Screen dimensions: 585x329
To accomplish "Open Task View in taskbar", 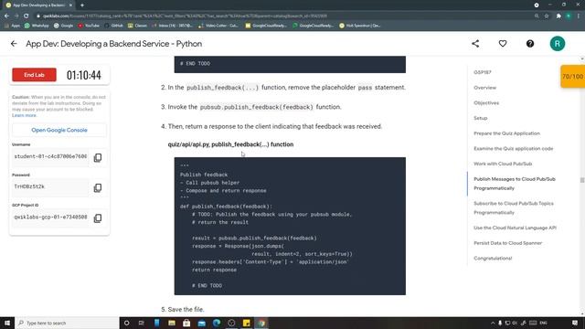I will 142,323.
